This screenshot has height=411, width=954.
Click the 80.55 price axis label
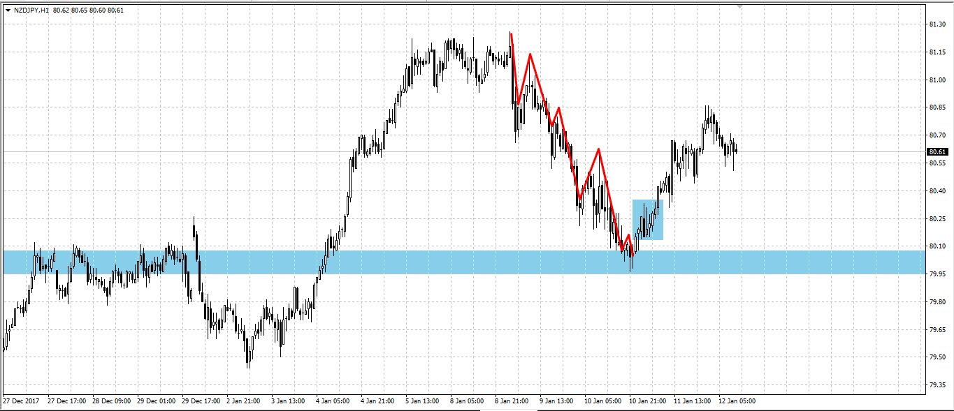click(x=937, y=163)
